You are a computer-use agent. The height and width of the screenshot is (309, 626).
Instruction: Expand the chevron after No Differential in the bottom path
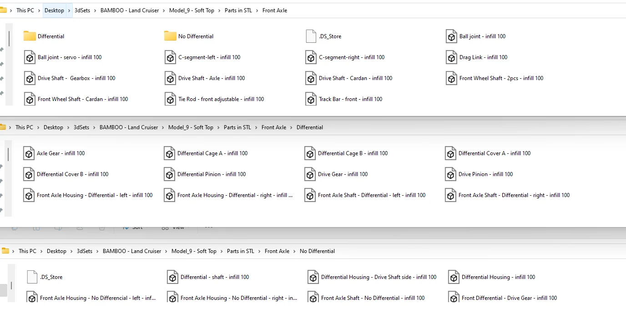(x=341, y=251)
